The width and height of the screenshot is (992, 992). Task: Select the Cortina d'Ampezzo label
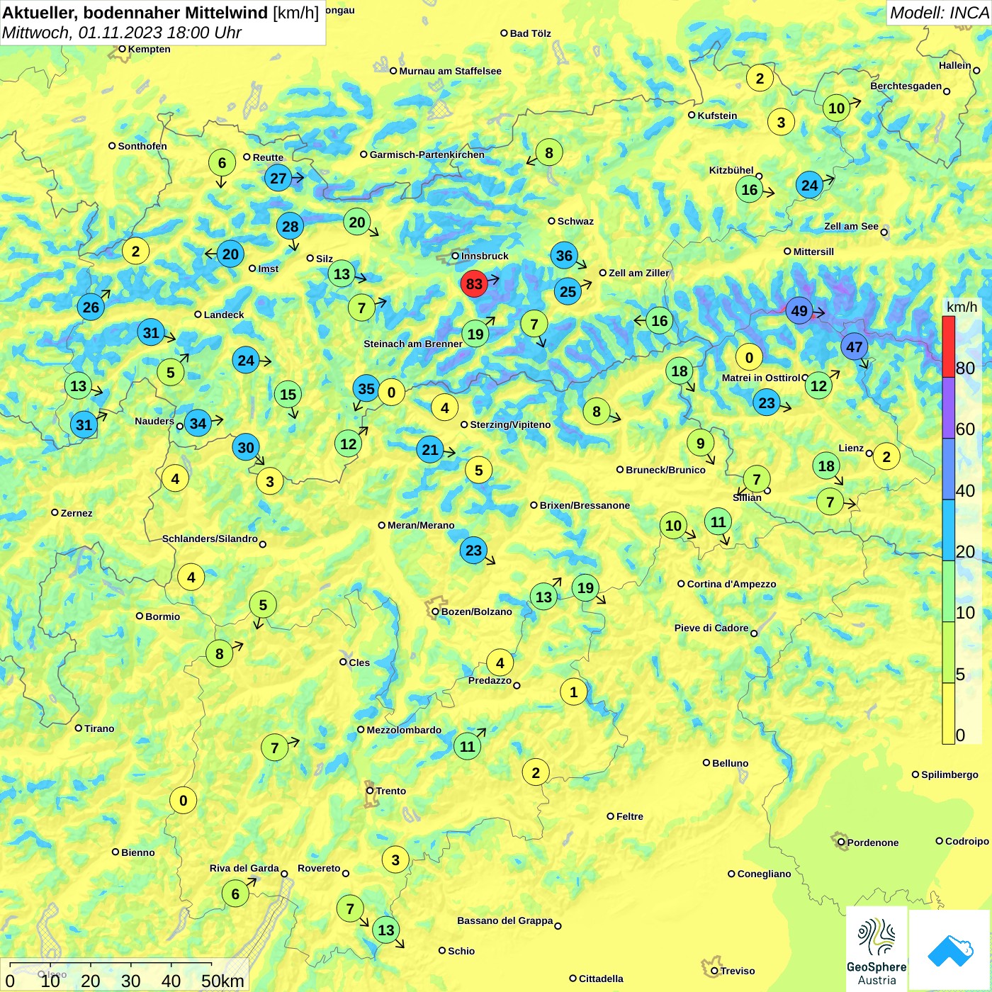(x=731, y=584)
